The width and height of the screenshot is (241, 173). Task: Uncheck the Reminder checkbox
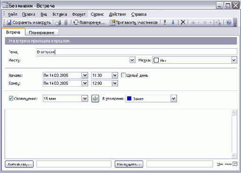(x=11, y=98)
